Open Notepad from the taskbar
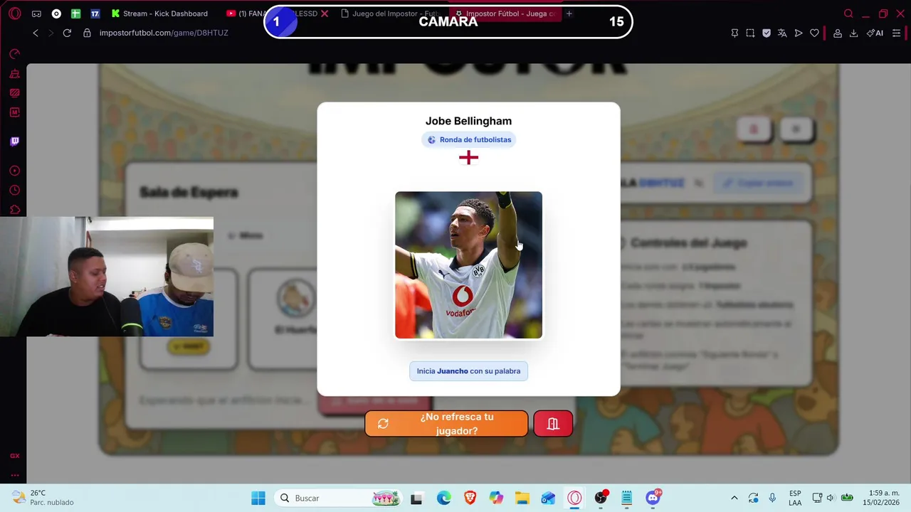Image resolution: width=911 pixels, height=512 pixels. [x=626, y=498]
